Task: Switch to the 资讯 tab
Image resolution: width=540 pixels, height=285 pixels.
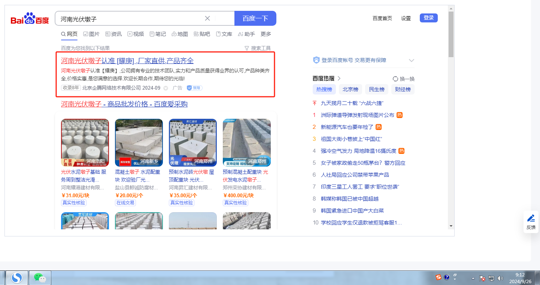Action: coord(113,34)
